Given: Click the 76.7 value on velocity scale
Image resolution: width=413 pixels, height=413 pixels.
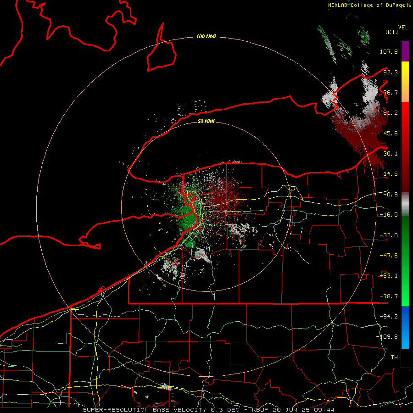Looking at the screenshot, I should pyautogui.click(x=391, y=92).
